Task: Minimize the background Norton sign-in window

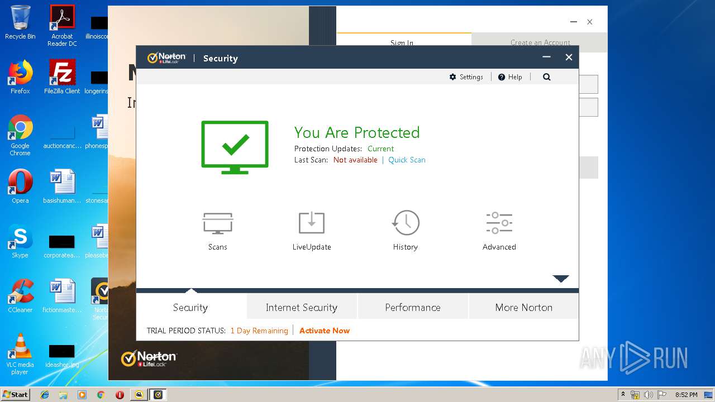Action: coord(573,22)
